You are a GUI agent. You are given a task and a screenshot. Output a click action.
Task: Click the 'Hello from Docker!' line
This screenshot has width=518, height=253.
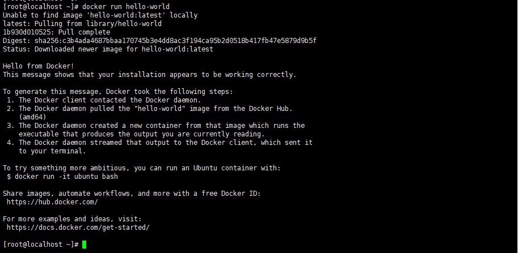click(39, 66)
